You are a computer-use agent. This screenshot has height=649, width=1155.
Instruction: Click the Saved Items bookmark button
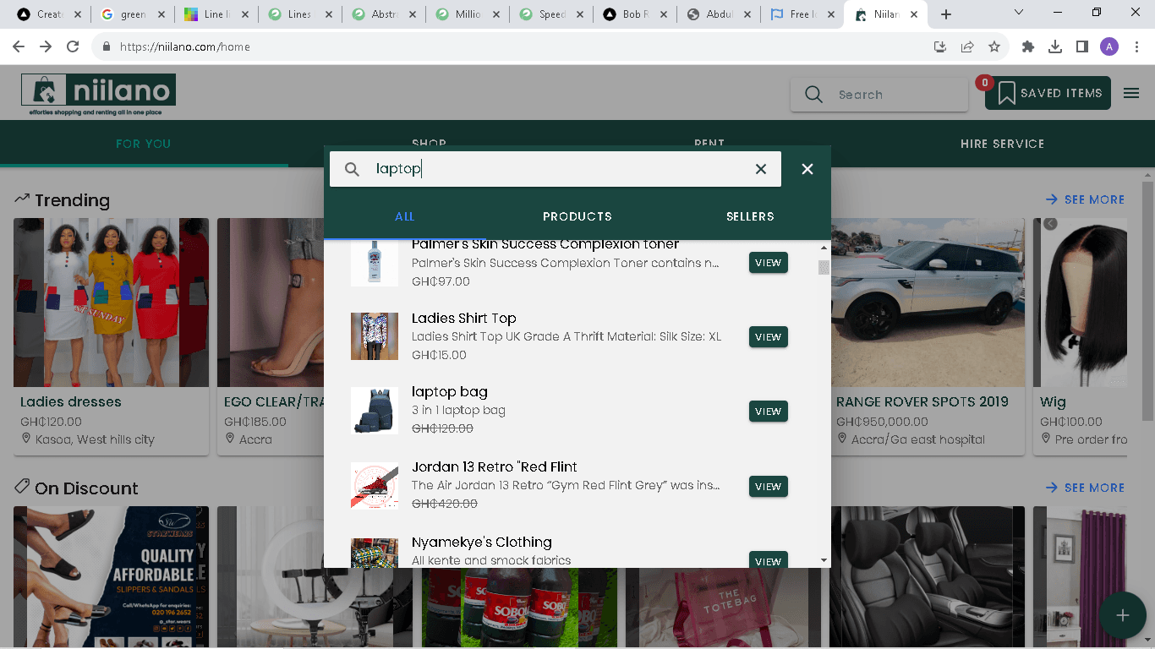pyautogui.click(x=1049, y=93)
